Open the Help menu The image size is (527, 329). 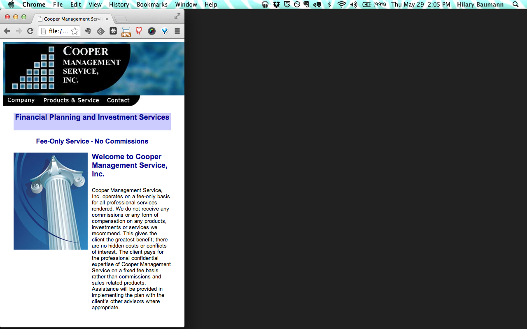[211, 5]
